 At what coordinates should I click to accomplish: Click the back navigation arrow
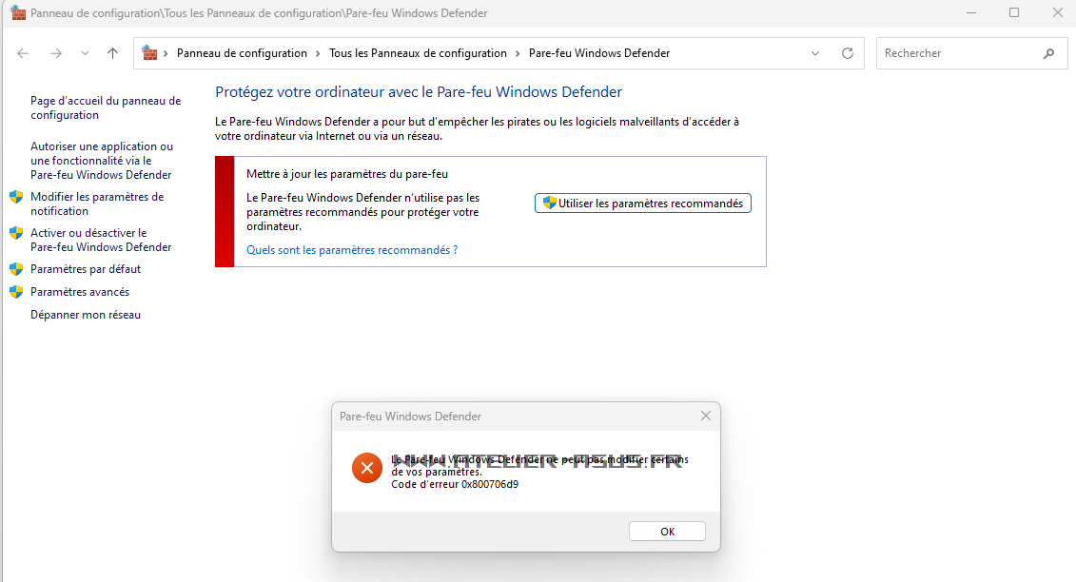coord(24,54)
